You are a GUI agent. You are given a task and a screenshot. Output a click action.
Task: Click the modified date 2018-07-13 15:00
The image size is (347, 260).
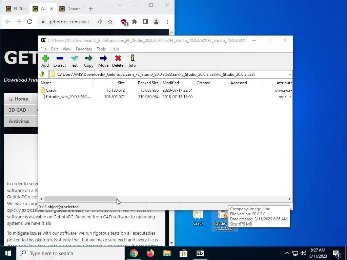pyautogui.click(x=178, y=96)
